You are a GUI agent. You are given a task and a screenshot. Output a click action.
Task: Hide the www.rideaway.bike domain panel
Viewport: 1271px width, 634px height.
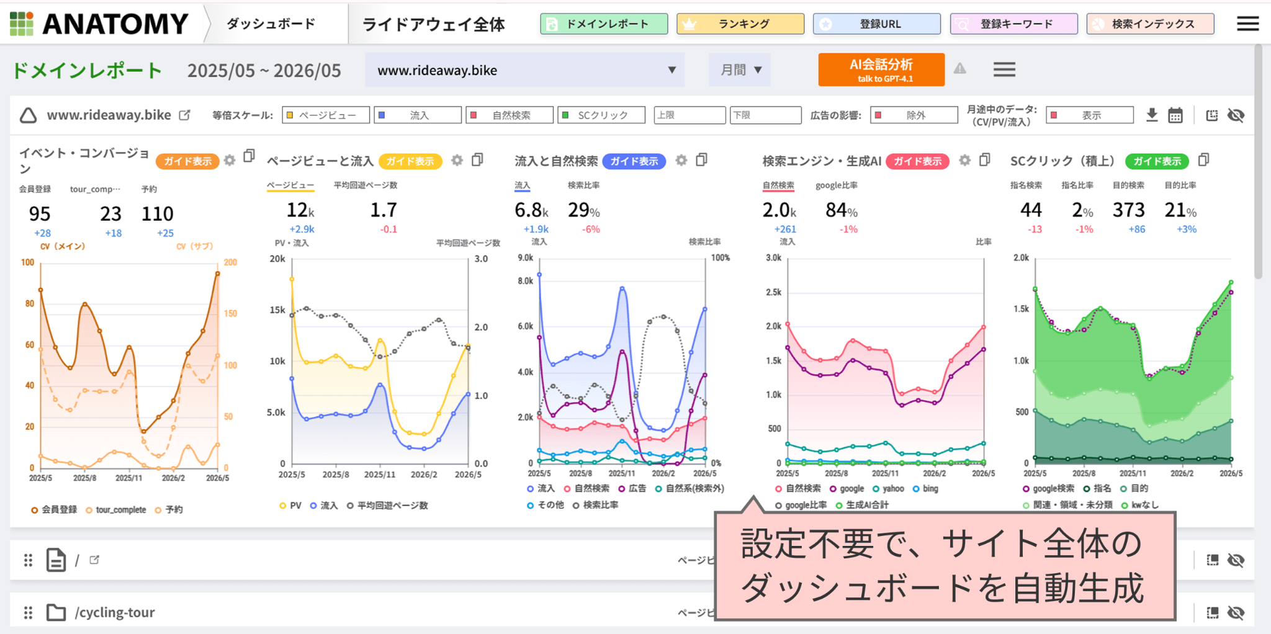tap(1236, 115)
